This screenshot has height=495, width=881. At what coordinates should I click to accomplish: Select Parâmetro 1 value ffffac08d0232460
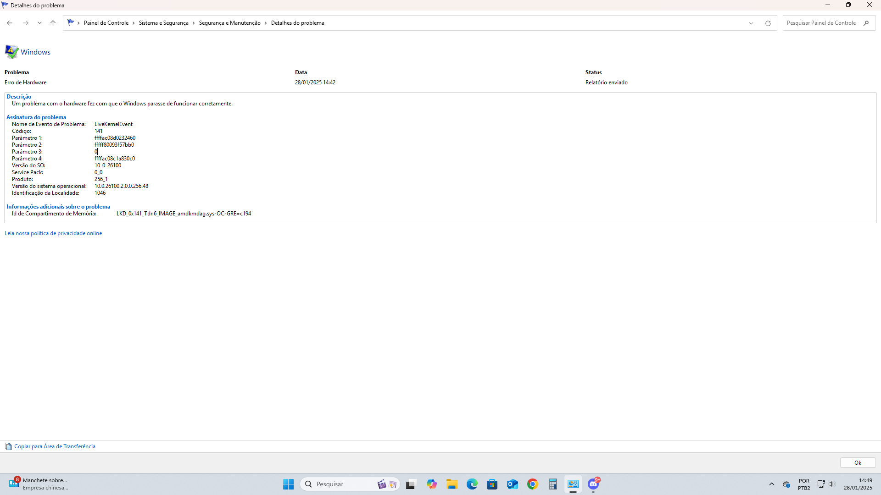pyautogui.click(x=115, y=138)
